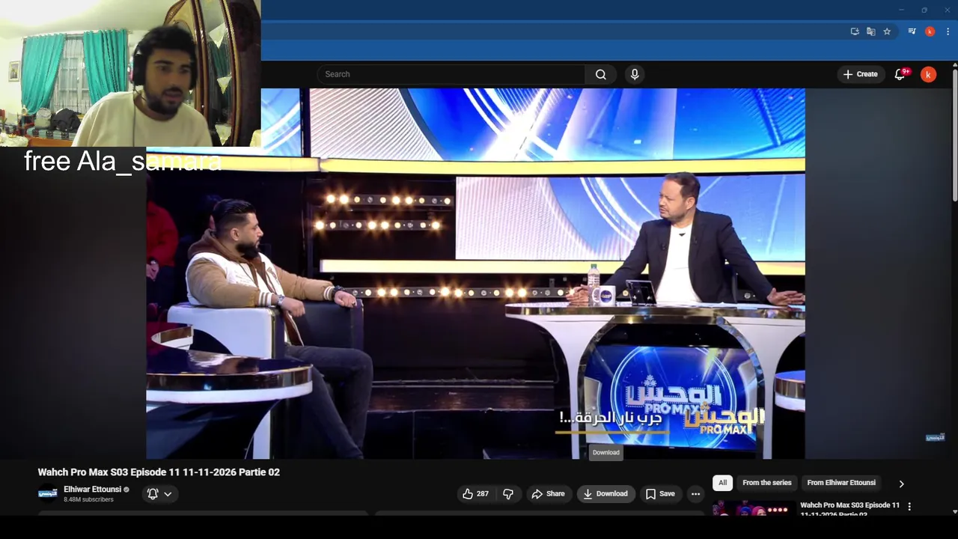Share the Wahch Pro Max video
Image resolution: width=958 pixels, height=539 pixels.
point(548,494)
